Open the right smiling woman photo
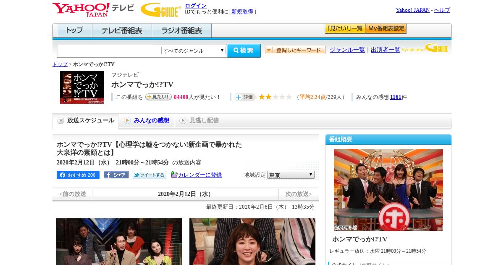The width and height of the screenshot is (504, 265). pyautogui.click(x=252, y=241)
